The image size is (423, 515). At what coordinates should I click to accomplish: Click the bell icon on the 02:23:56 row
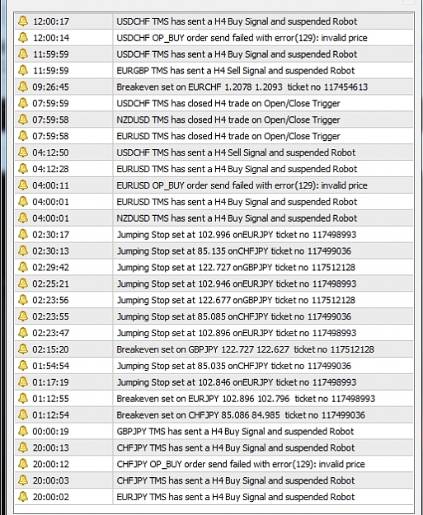[23, 300]
